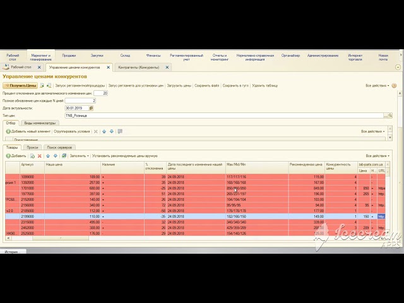
Task: Open the Администрирование section
Action: (323, 56)
